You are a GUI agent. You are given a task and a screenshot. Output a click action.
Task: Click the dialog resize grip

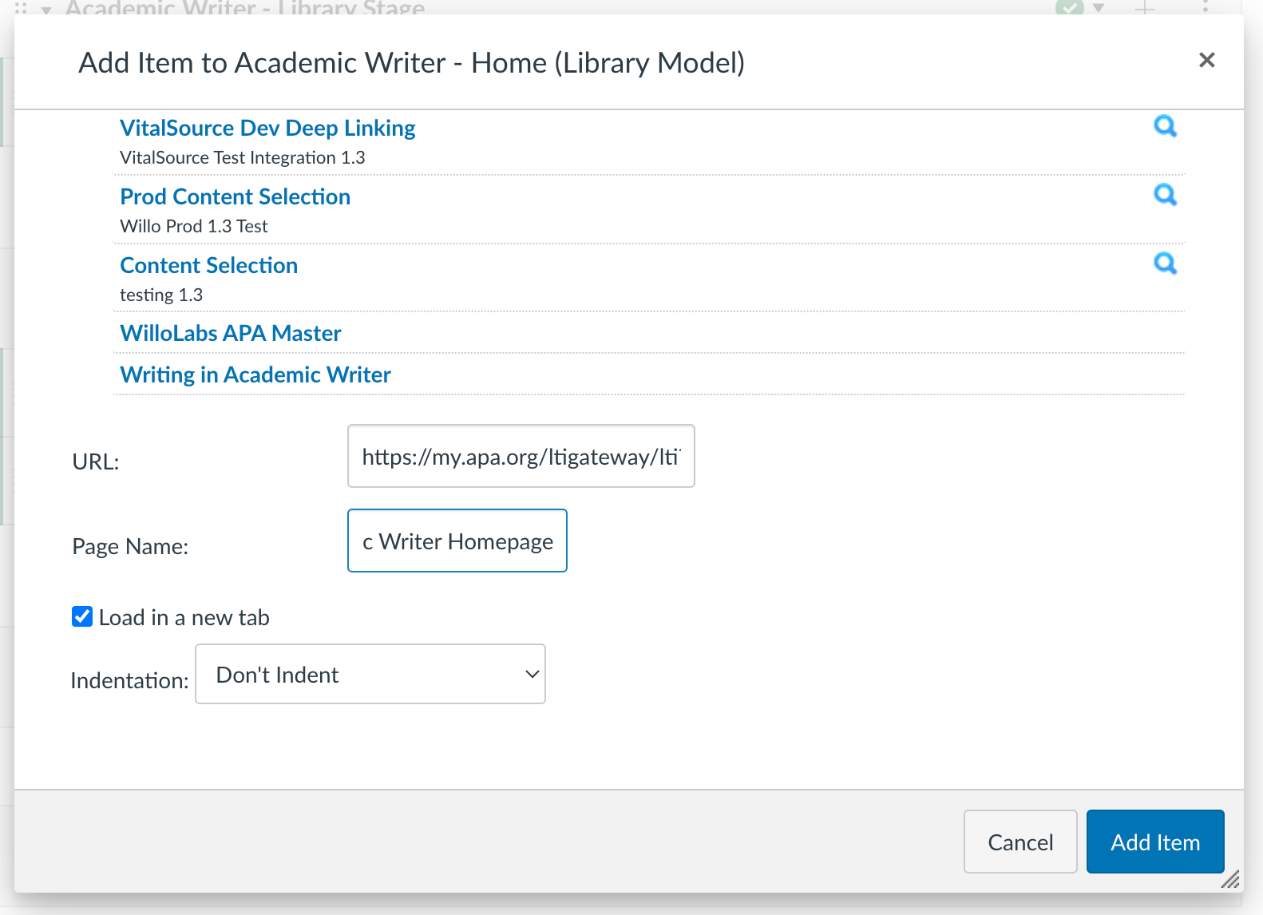[x=1230, y=879]
